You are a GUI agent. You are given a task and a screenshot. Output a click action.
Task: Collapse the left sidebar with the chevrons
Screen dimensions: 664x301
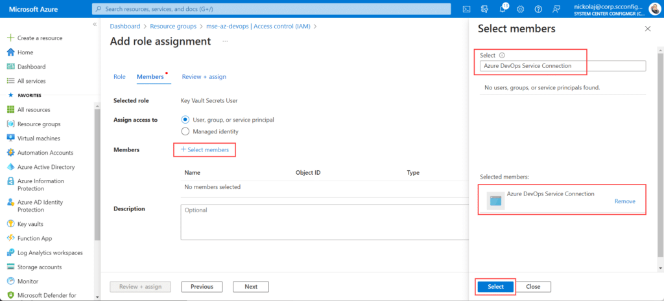coord(95,25)
